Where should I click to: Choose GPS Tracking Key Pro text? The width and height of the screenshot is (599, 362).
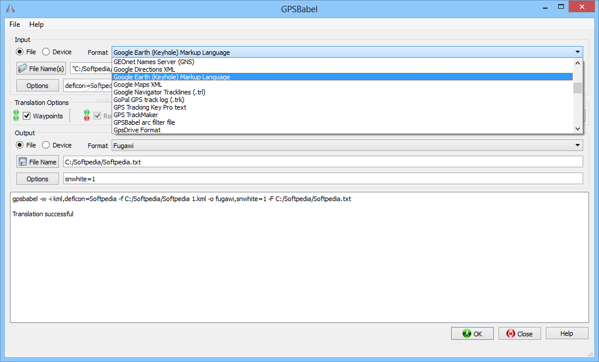point(342,107)
